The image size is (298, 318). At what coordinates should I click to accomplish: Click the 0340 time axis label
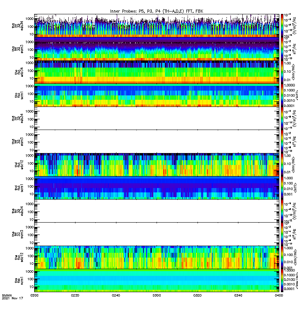238,295
